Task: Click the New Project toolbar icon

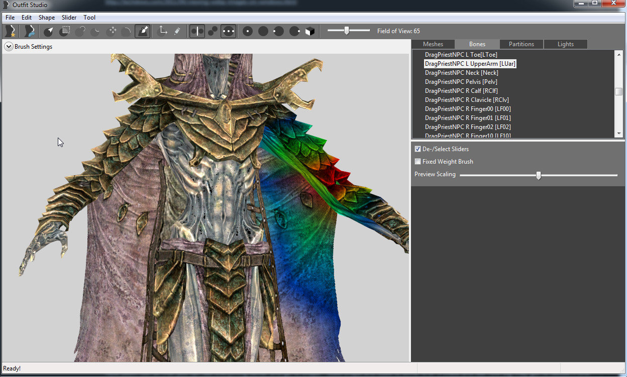Action: (9, 31)
